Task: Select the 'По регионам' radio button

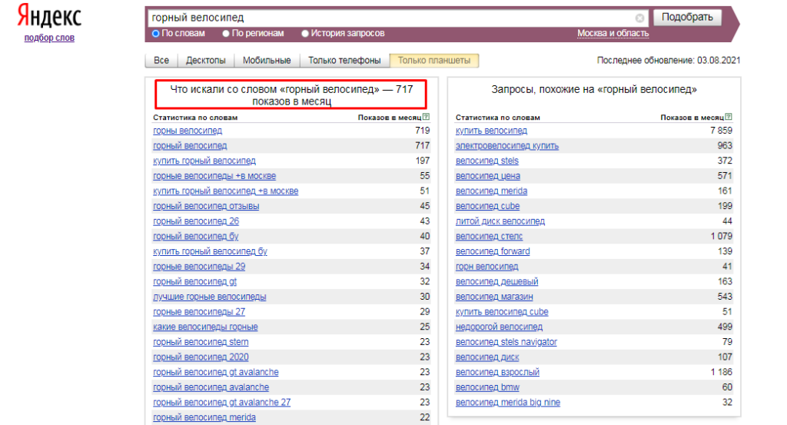Action: click(226, 34)
